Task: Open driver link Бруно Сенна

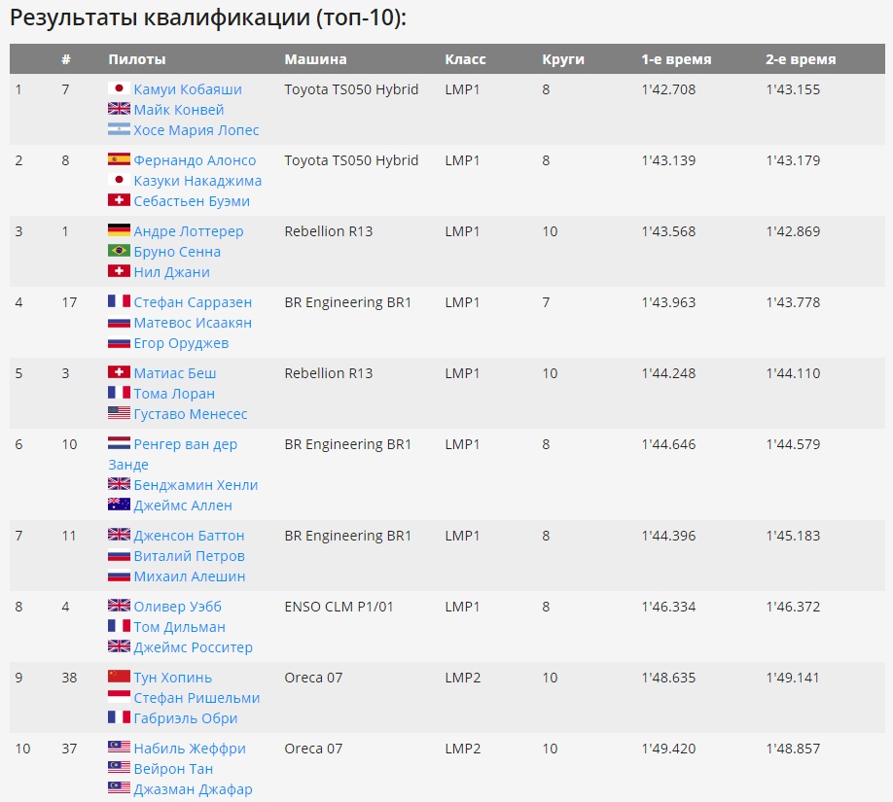Action: point(177,252)
